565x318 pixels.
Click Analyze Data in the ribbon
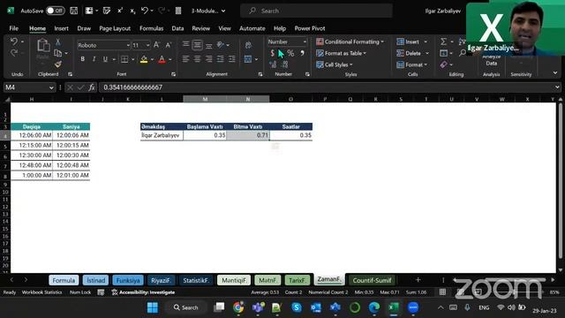coord(491,60)
